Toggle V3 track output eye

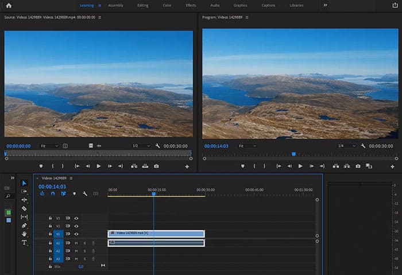[x=76, y=218]
